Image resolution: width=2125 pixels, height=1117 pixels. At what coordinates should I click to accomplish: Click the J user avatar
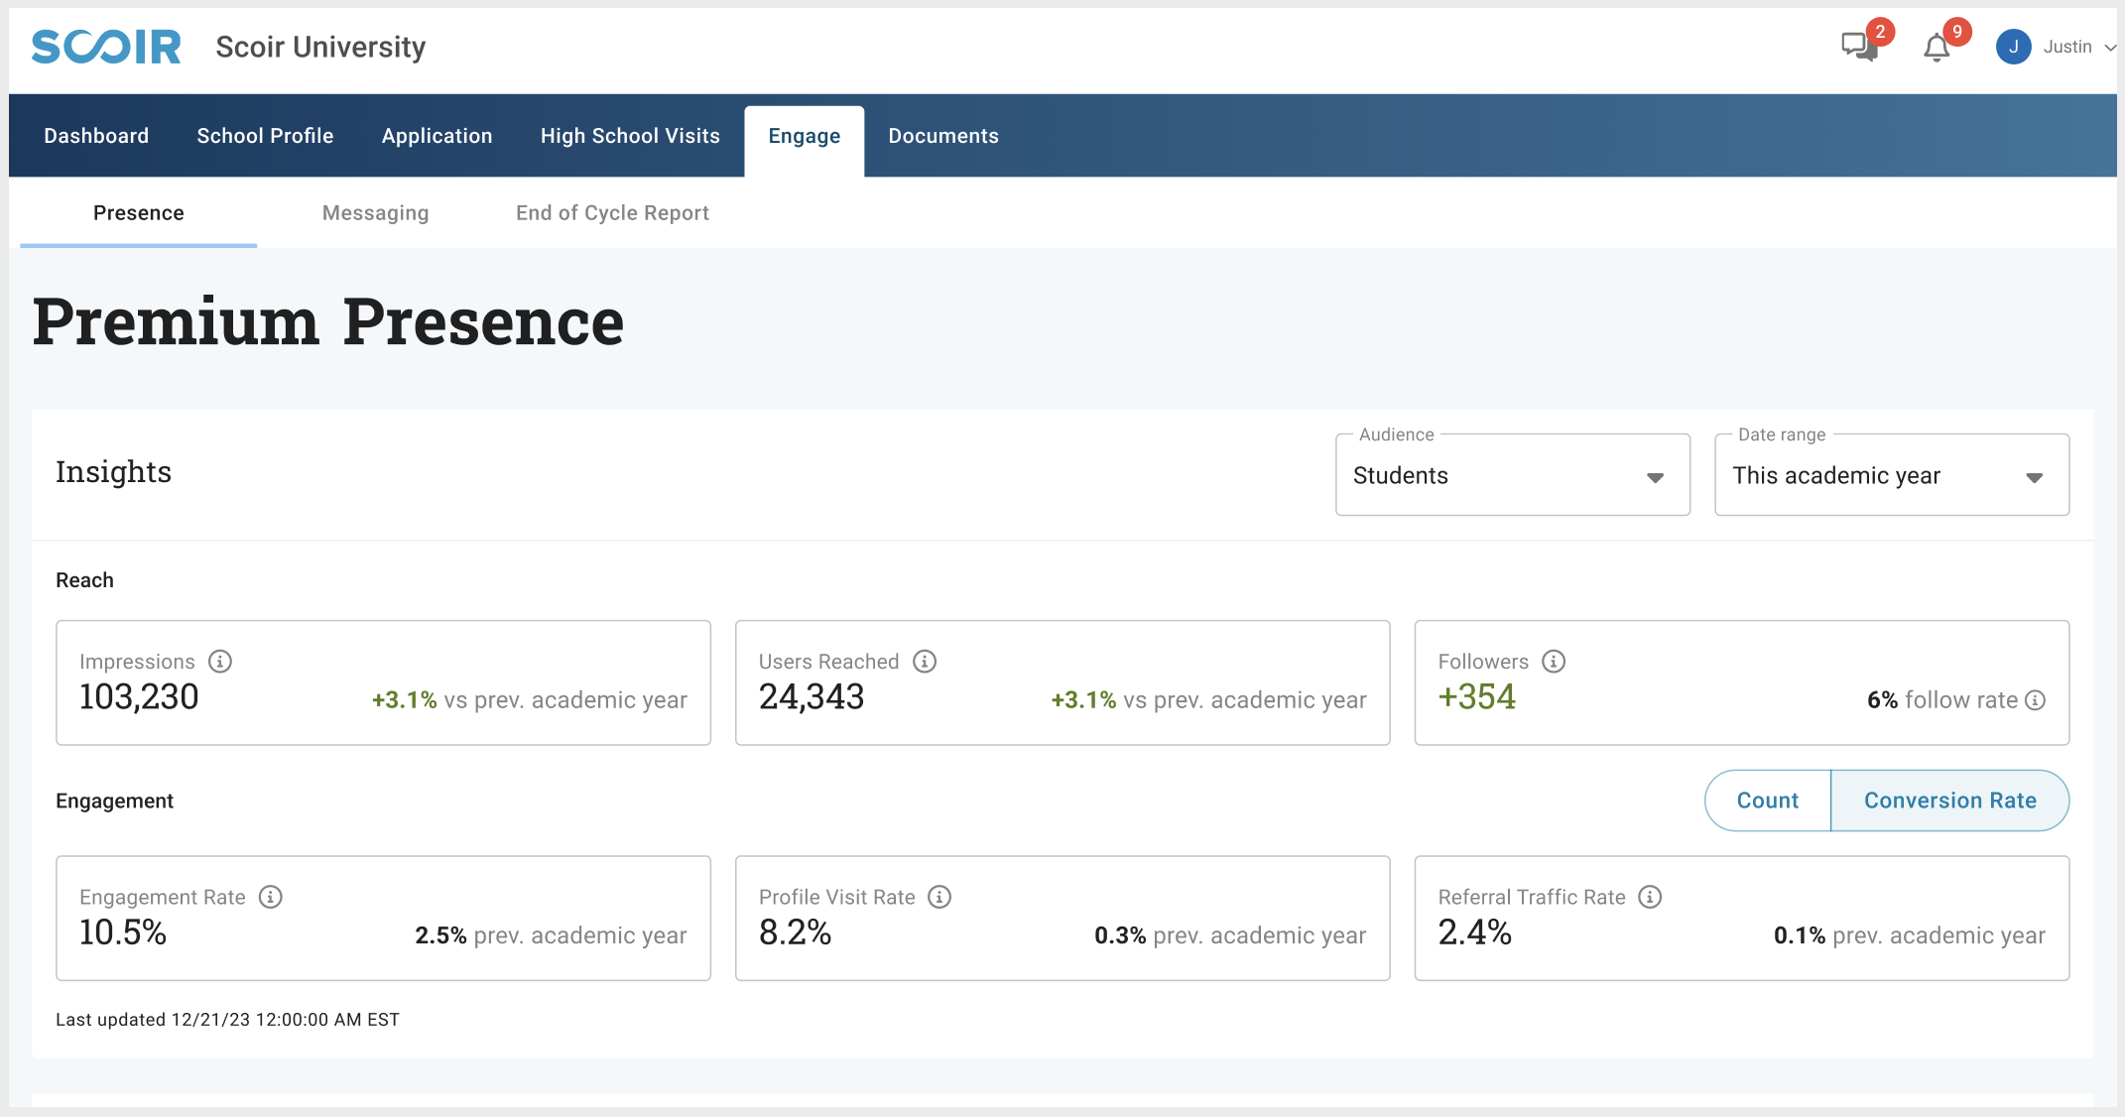tap(2013, 47)
